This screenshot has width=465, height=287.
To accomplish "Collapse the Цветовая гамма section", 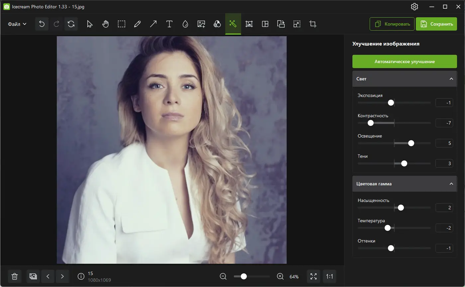I will 451,183.
